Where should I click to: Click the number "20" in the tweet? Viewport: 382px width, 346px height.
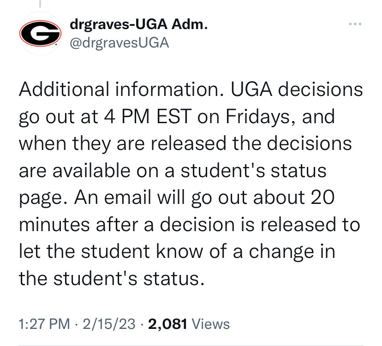[319, 197]
